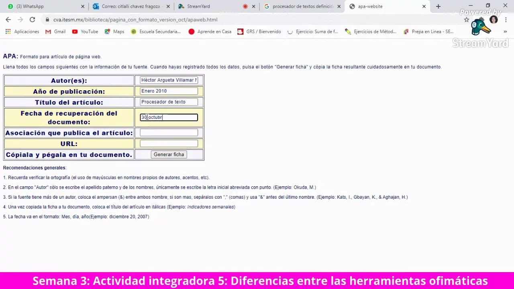
Task: Click the URL input field
Action: (x=169, y=143)
